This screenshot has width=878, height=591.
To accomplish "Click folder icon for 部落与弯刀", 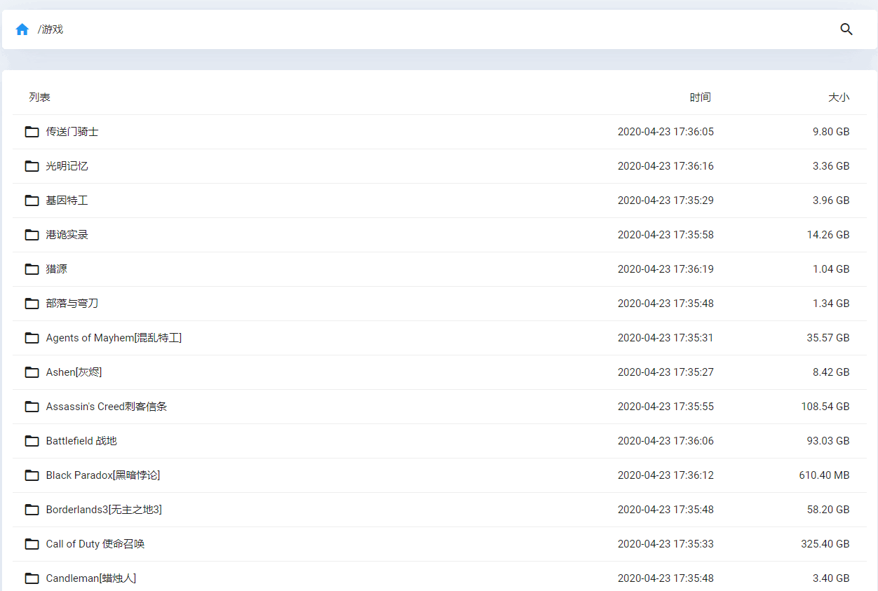I will point(32,304).
